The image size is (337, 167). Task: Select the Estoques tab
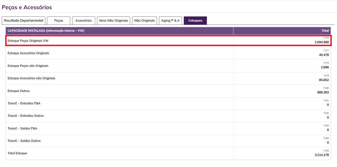point(195,20)
